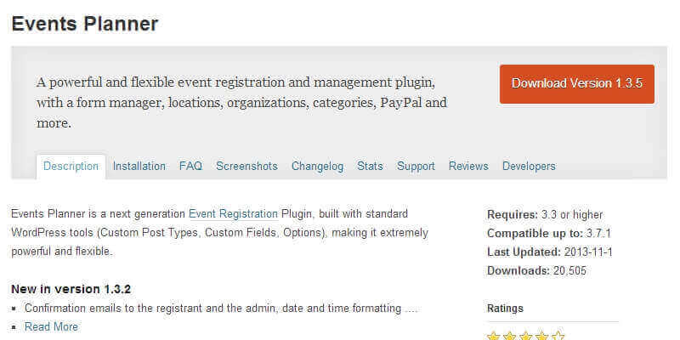This screenshot has height=340, width=680.
Task: Switch to the Description tab
Action: [71, 166]
